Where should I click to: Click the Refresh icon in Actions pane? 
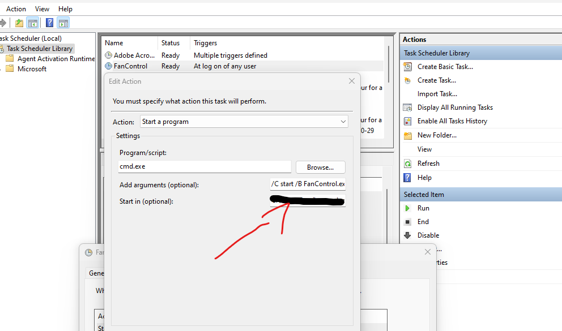408,163
